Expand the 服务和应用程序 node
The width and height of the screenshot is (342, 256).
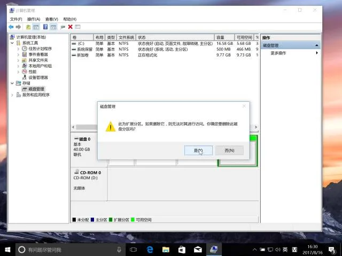pyautogui.click(x=12, y=95)
